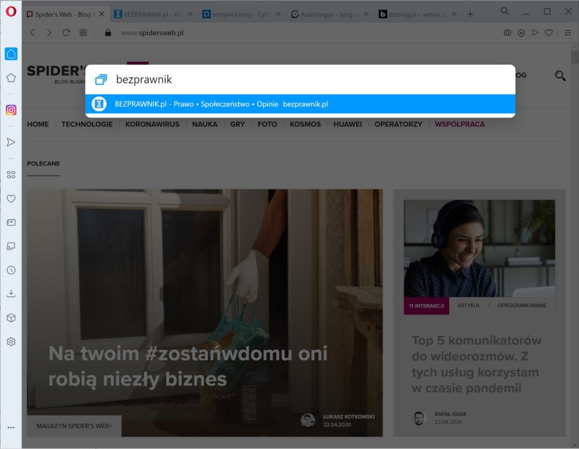Open a new tab with plus button
The width and height of the screenshot is (579, 449).
click(x=470, y=14)
